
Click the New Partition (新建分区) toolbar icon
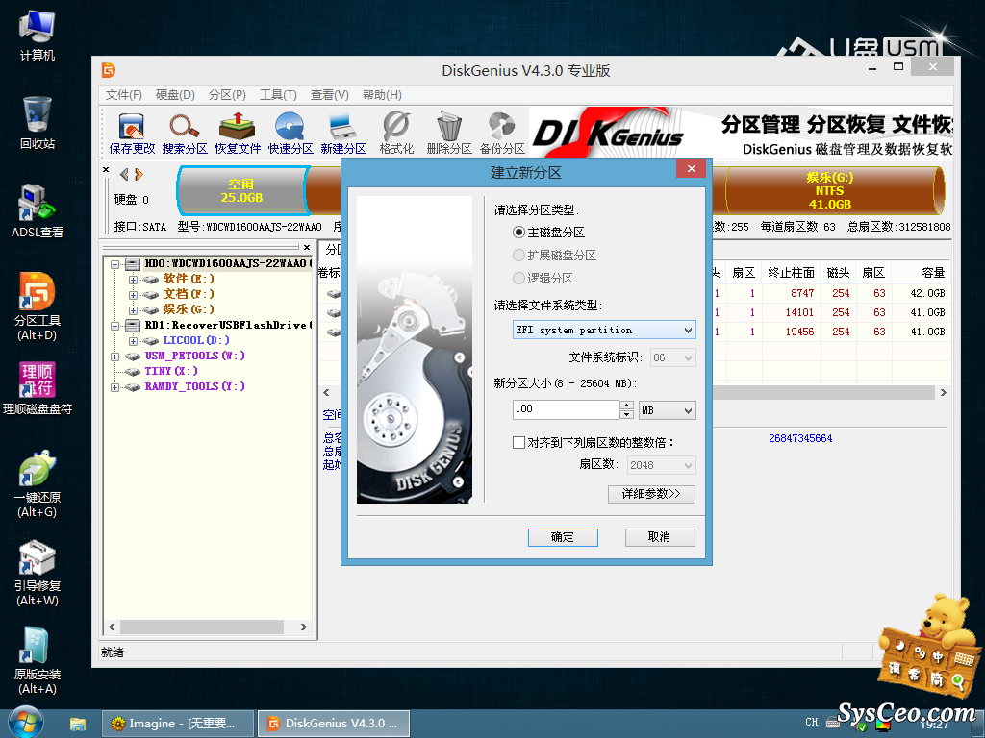343,133
